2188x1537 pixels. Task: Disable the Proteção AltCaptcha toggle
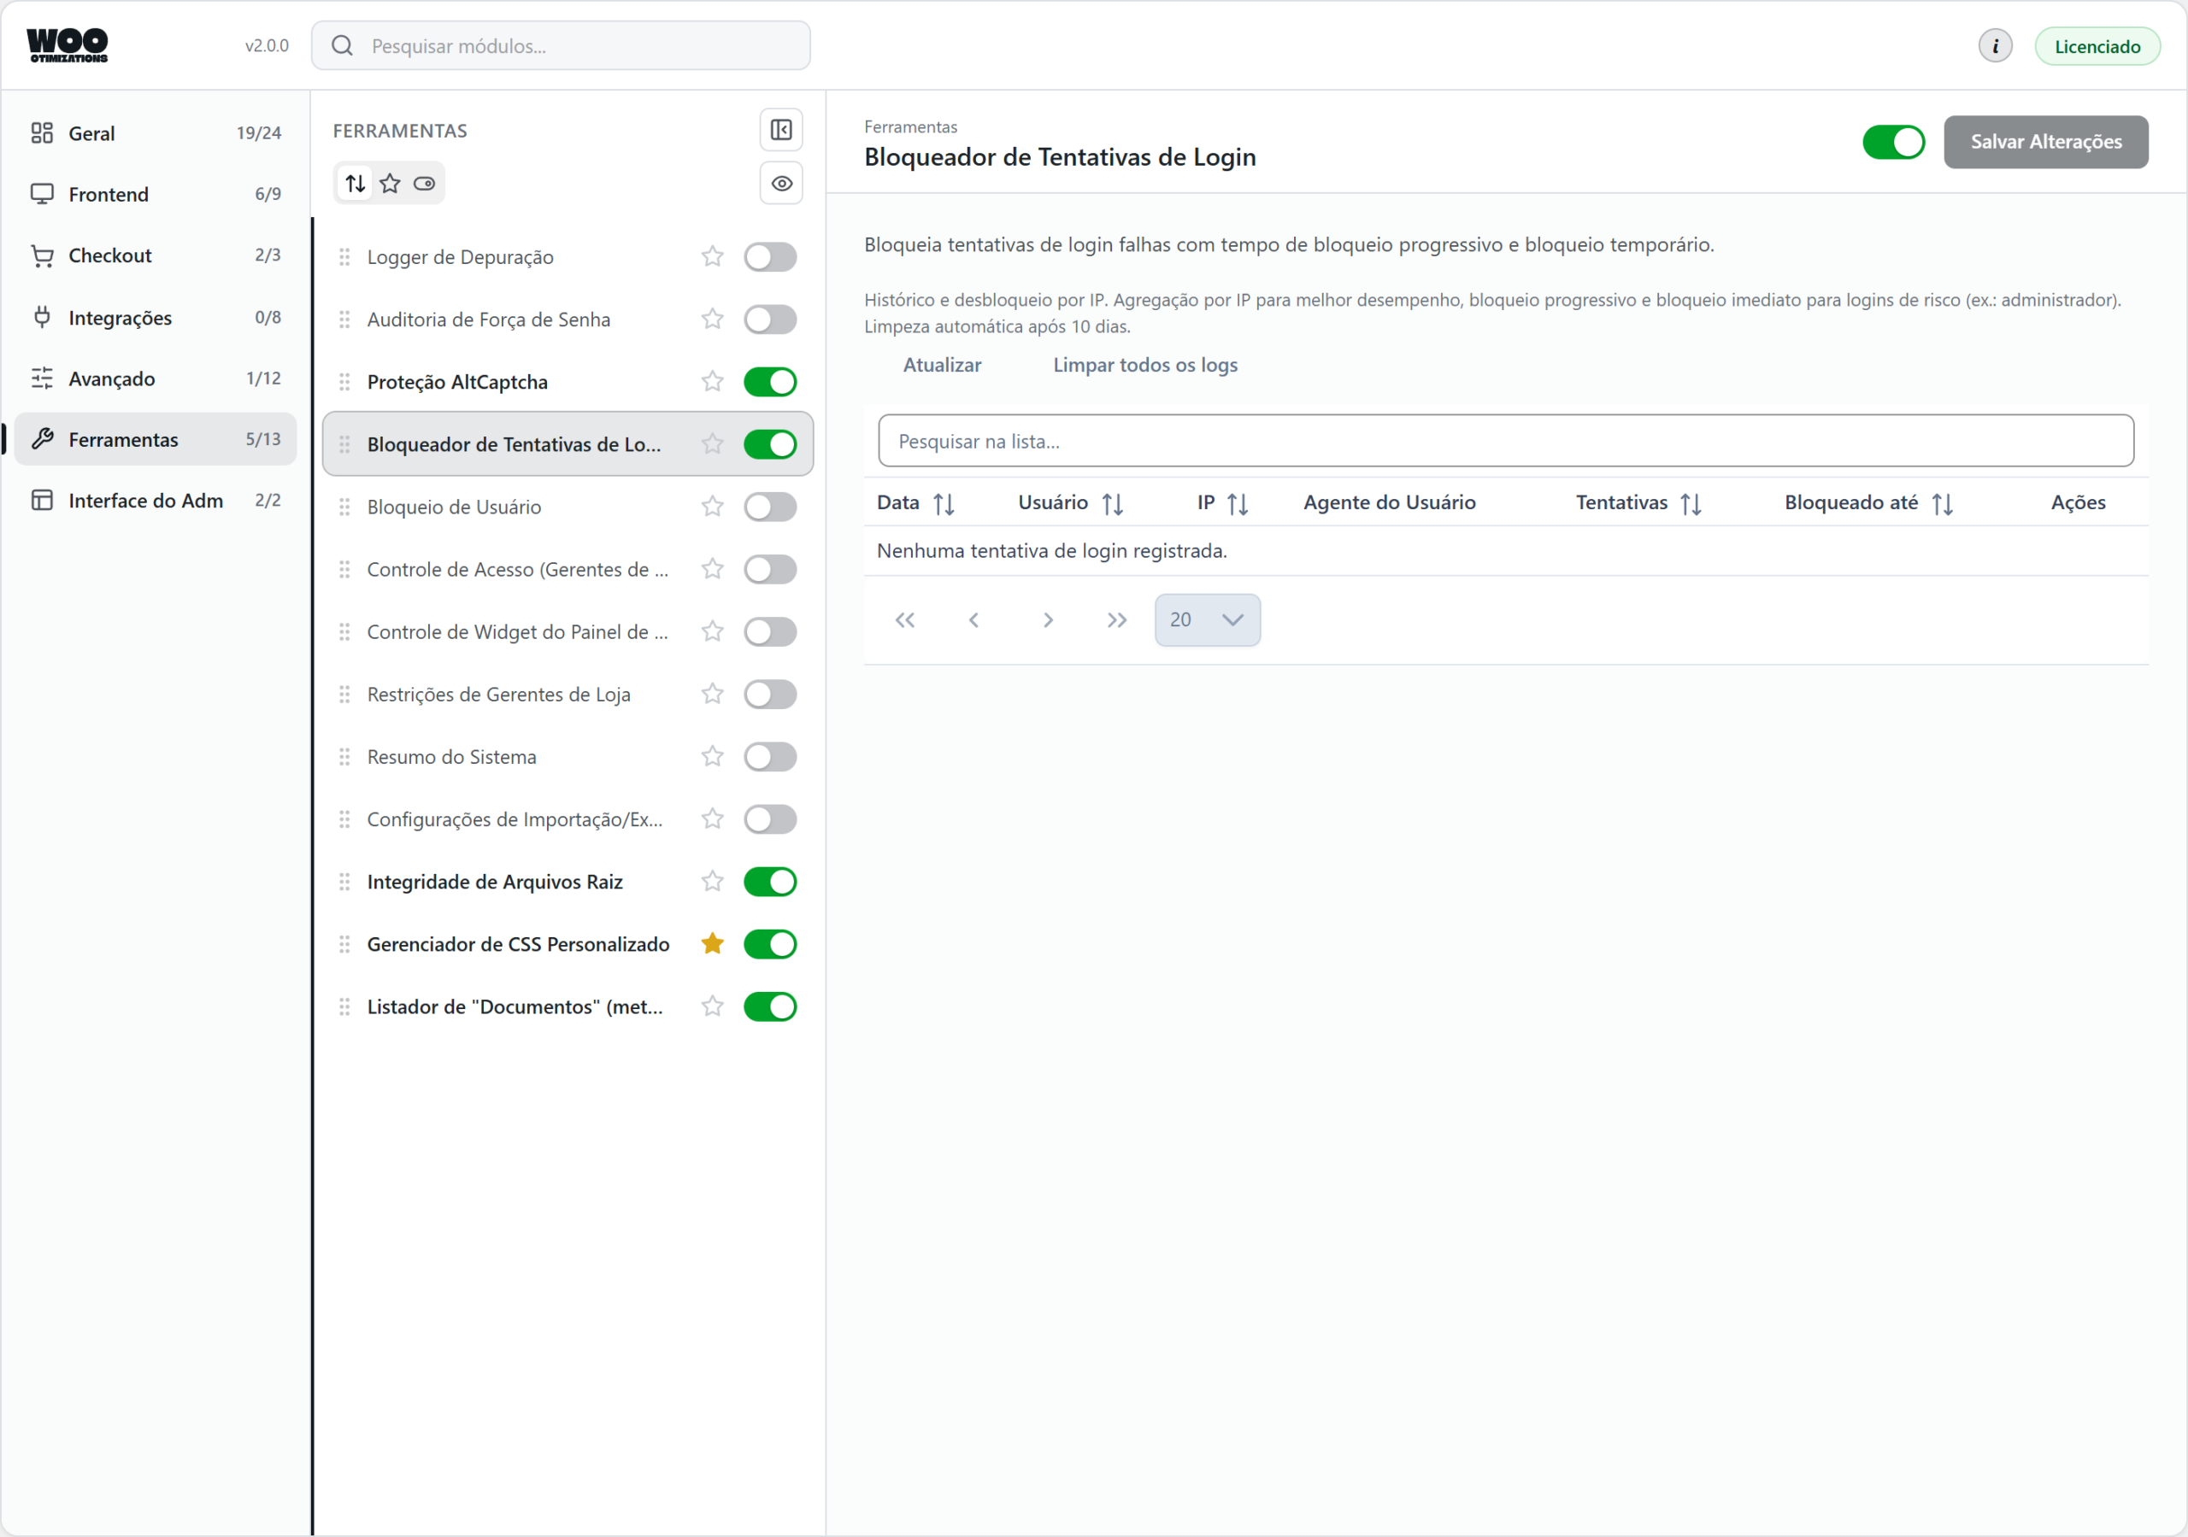coord(770,381)
